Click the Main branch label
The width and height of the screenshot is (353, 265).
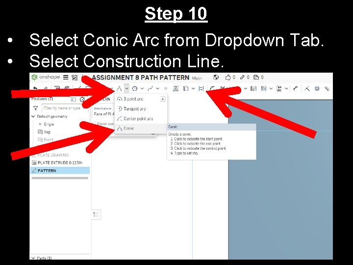(197, 78)
